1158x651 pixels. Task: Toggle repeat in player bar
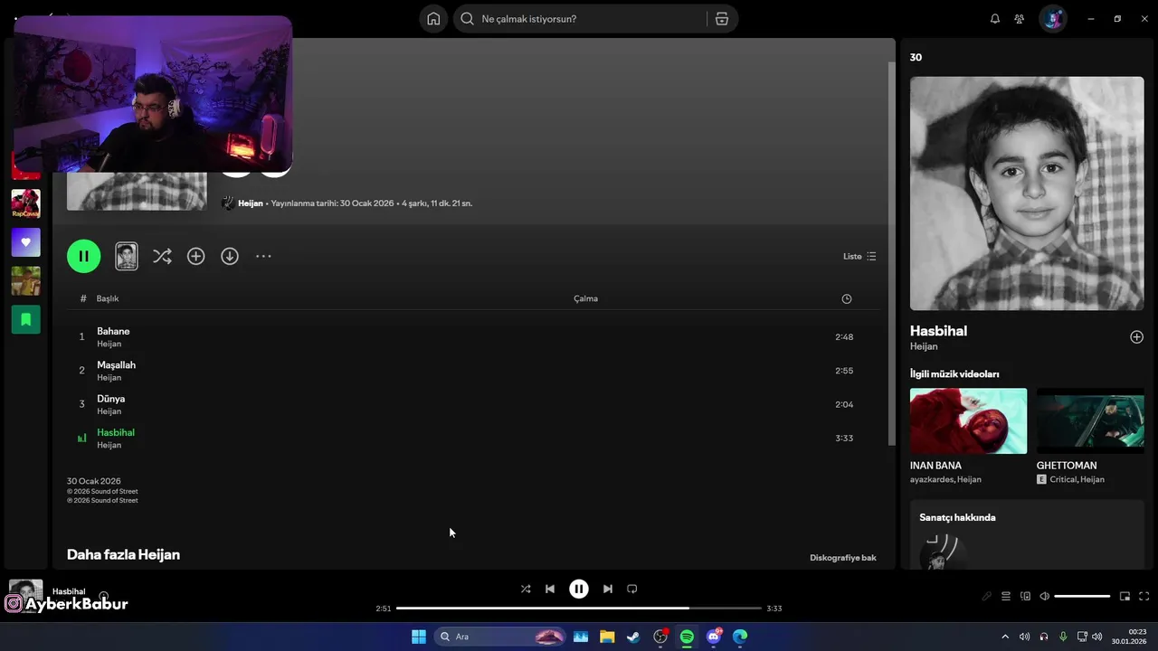click(x=632, y=589)
